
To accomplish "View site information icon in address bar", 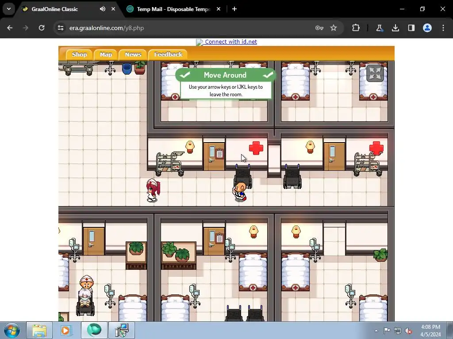I will (61, 28).
